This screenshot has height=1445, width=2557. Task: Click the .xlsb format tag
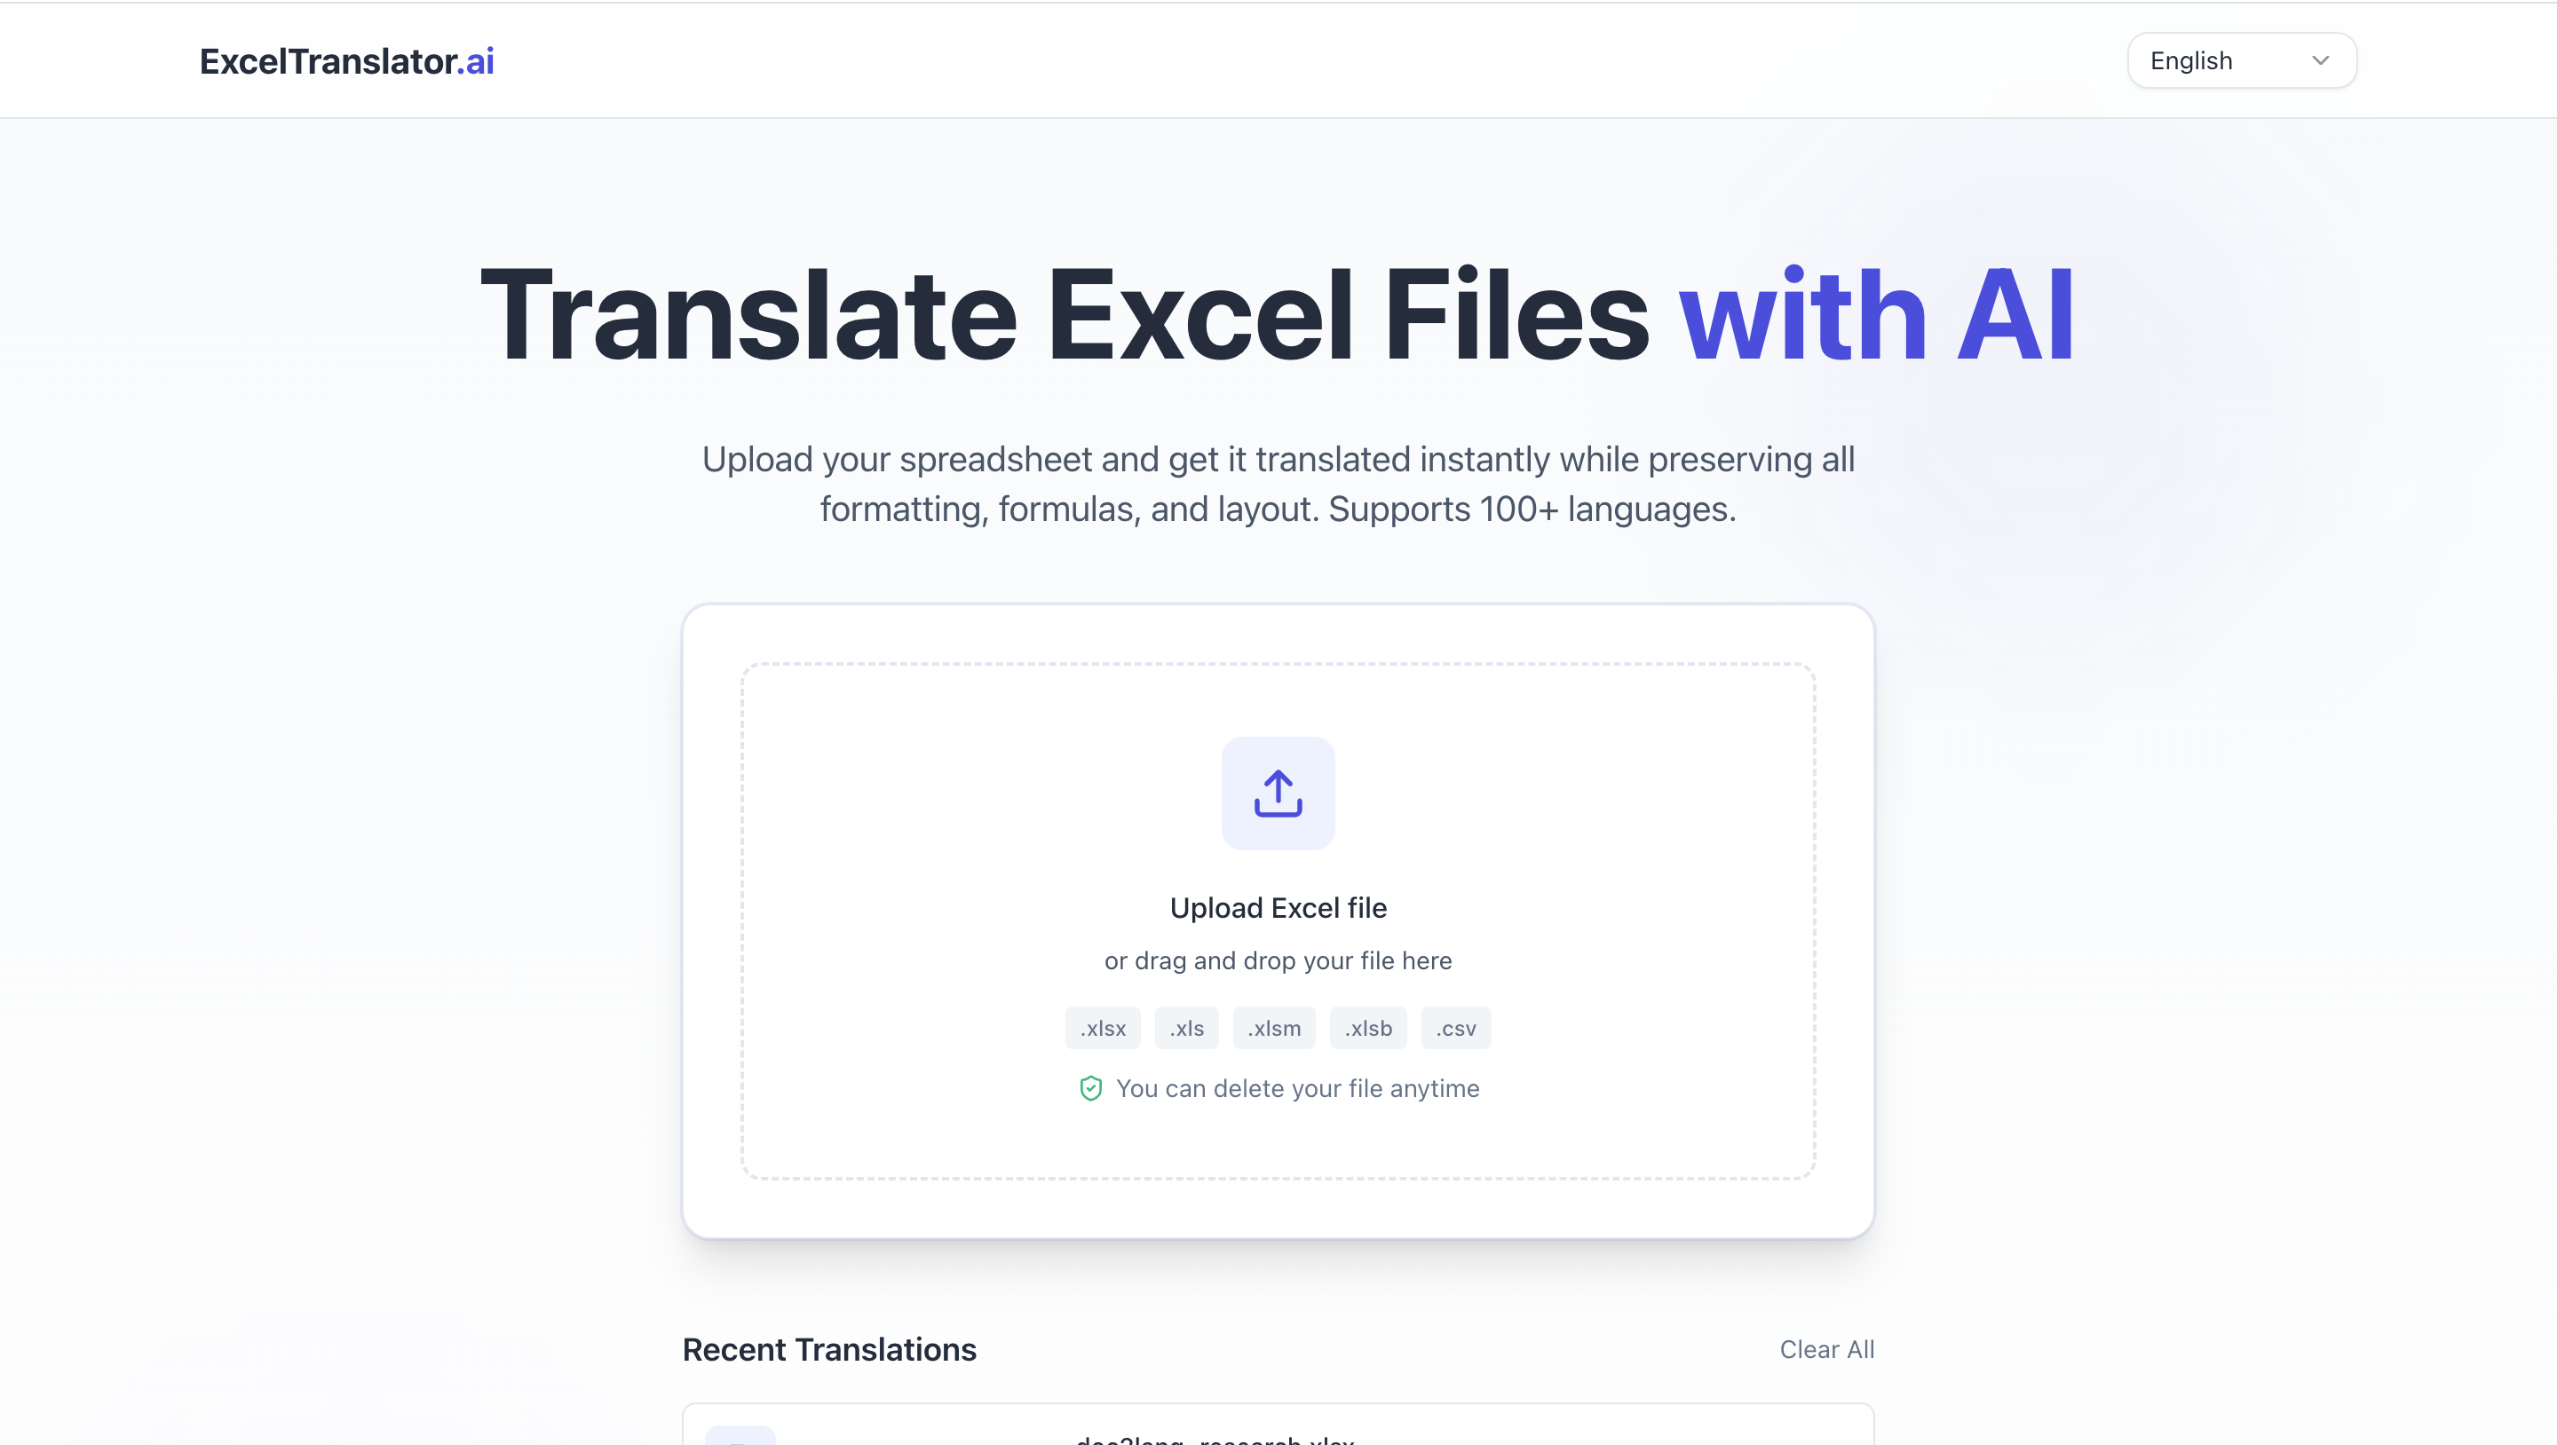point(1368,1028)
